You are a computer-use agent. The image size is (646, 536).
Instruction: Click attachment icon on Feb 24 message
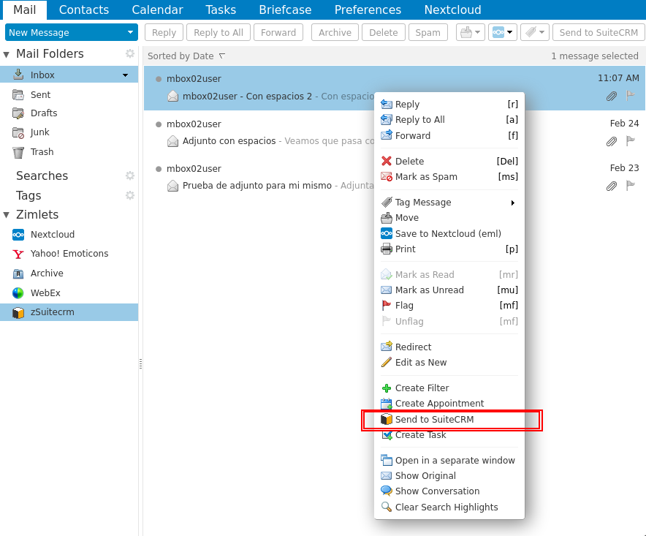612,141
